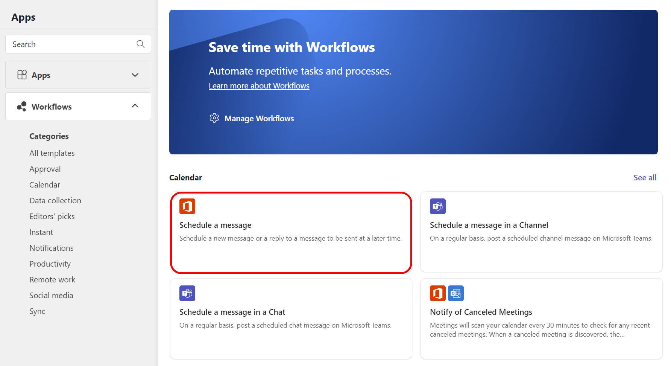The image size is (671, 366).
Task: Click the Apps grid icon in the sidebar
Action: (x=23, y=75)
